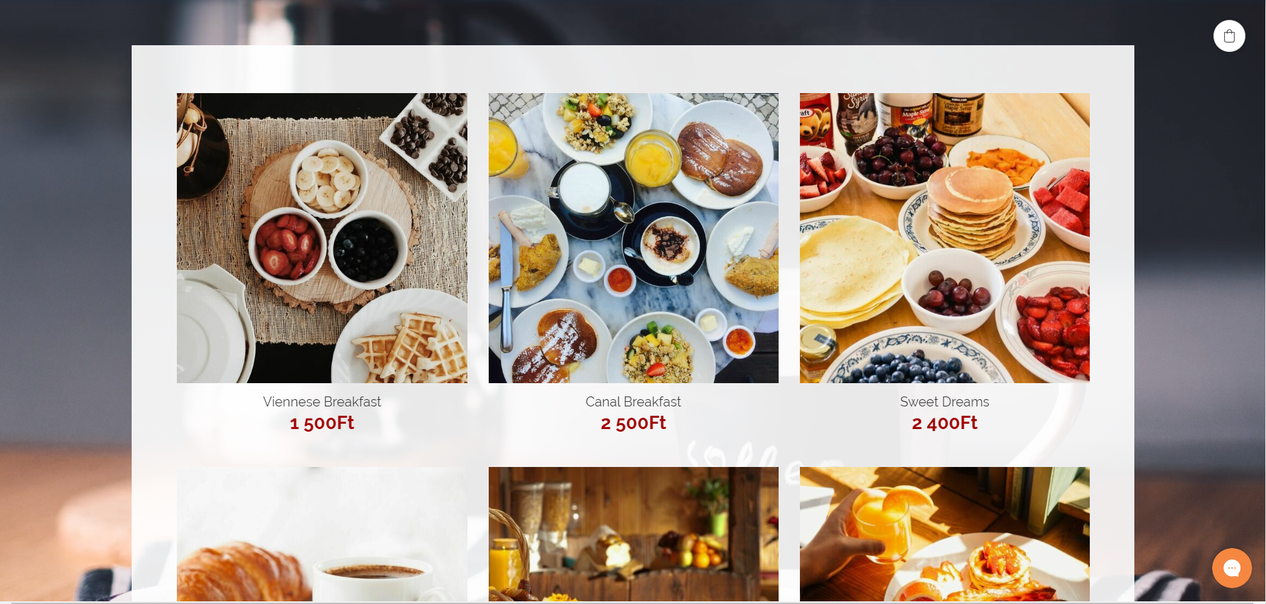Image resolution: width=1266 pixels, height=604 pixels.
Task: Select the wooden buffet product image
Action: coord(633,535)
